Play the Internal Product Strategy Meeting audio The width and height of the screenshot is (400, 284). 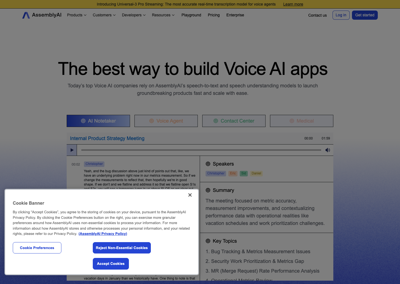pyautogui.click(x=72, y=150)
